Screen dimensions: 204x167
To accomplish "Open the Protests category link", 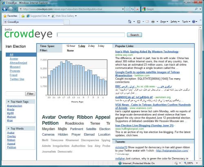I will [15, 71].
